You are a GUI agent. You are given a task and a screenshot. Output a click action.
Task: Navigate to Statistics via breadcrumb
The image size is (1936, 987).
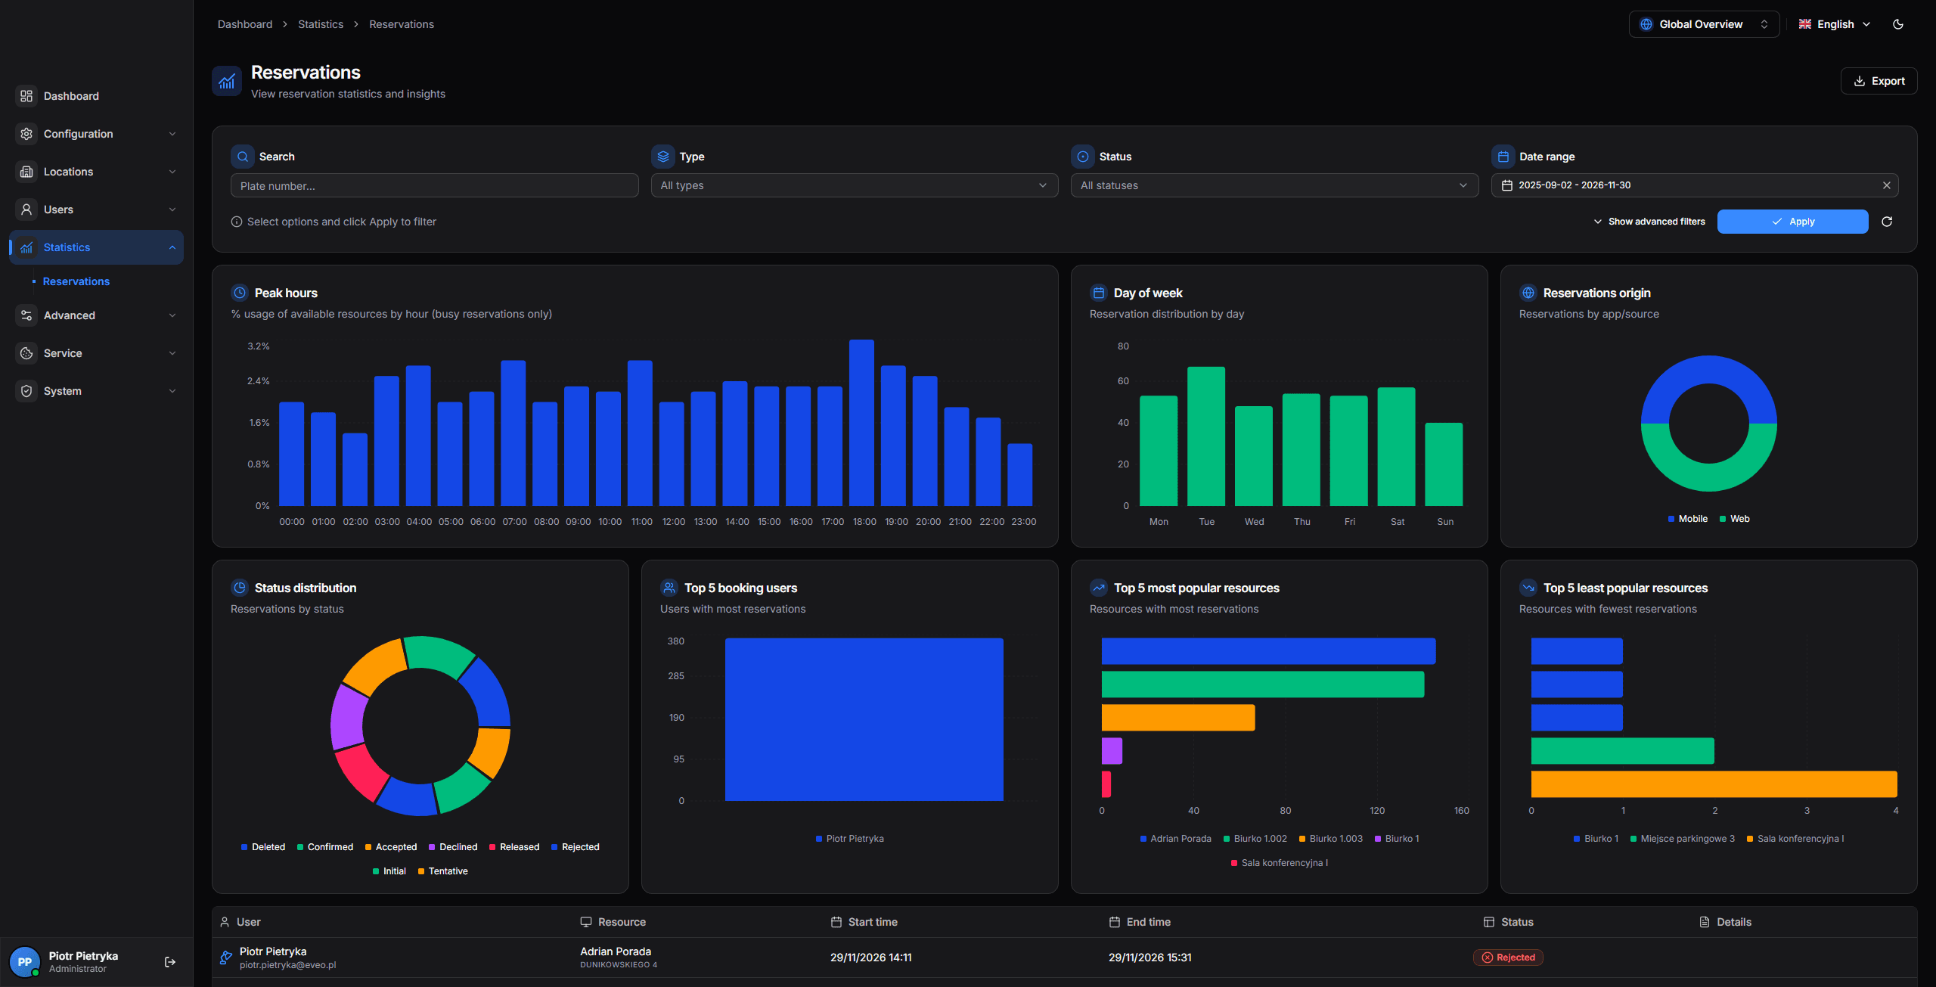coord(320,23)
